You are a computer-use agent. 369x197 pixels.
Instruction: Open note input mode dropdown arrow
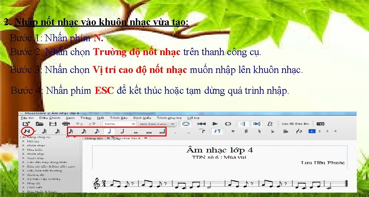(36, 131)
